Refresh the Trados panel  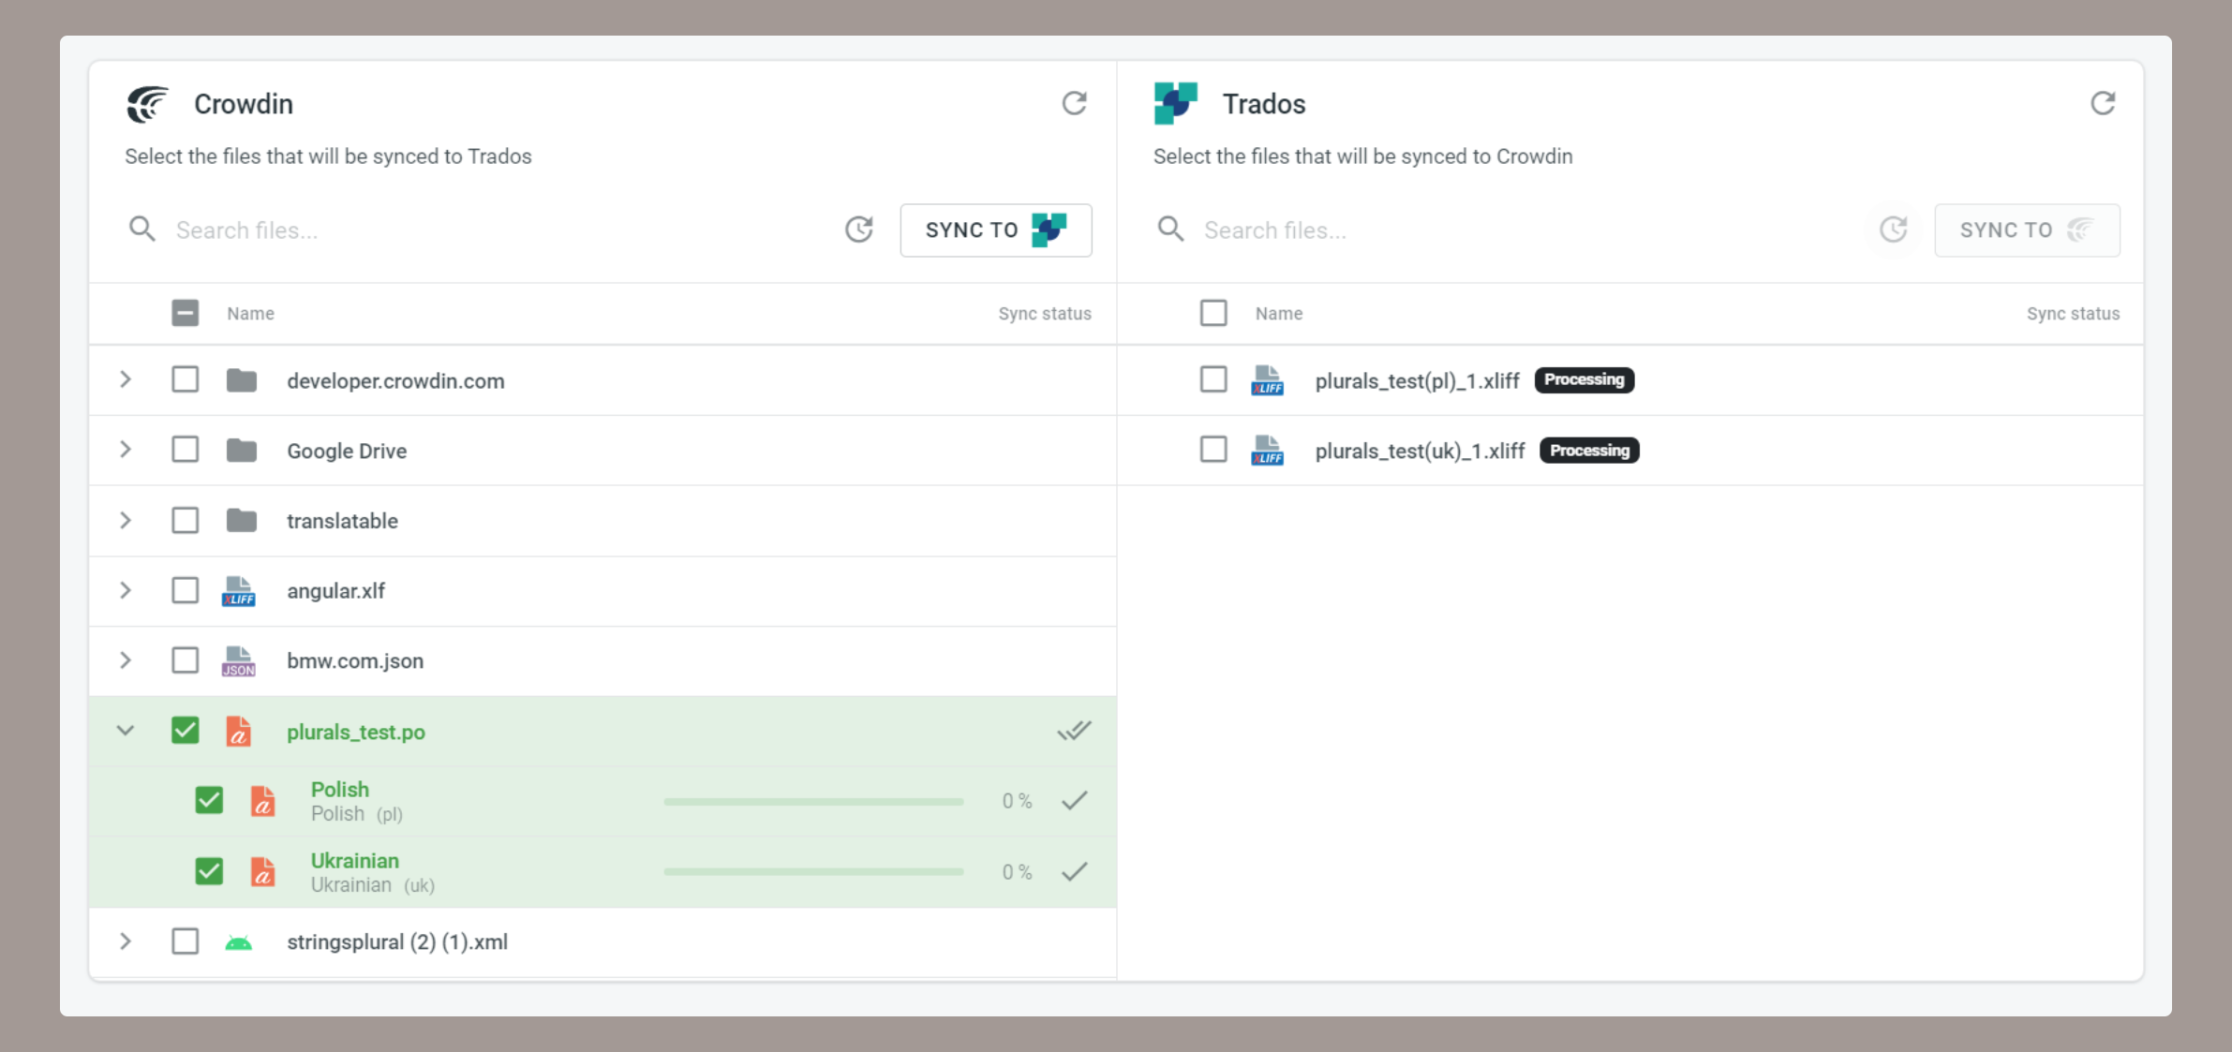tap(2103, 103)
